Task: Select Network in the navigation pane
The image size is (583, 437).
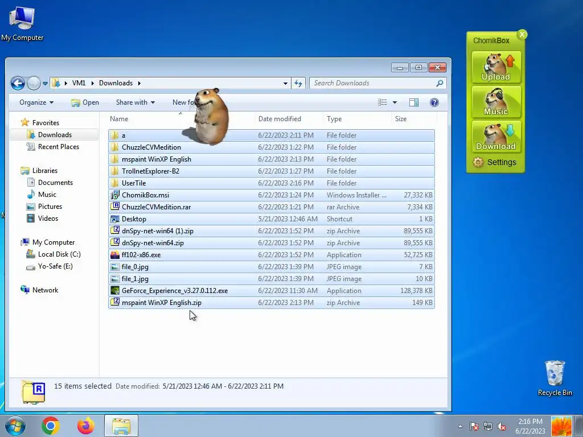Action: tap(45, 290)
